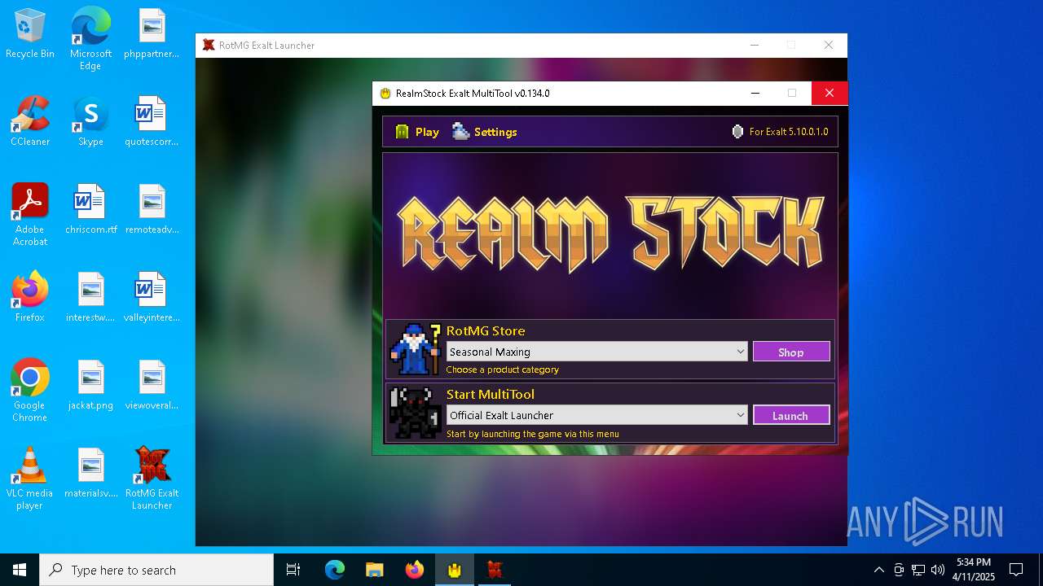Open the Windows Start menu
Screen dimensions: 1043x586
pyautogui.click(x=20, y=570)
